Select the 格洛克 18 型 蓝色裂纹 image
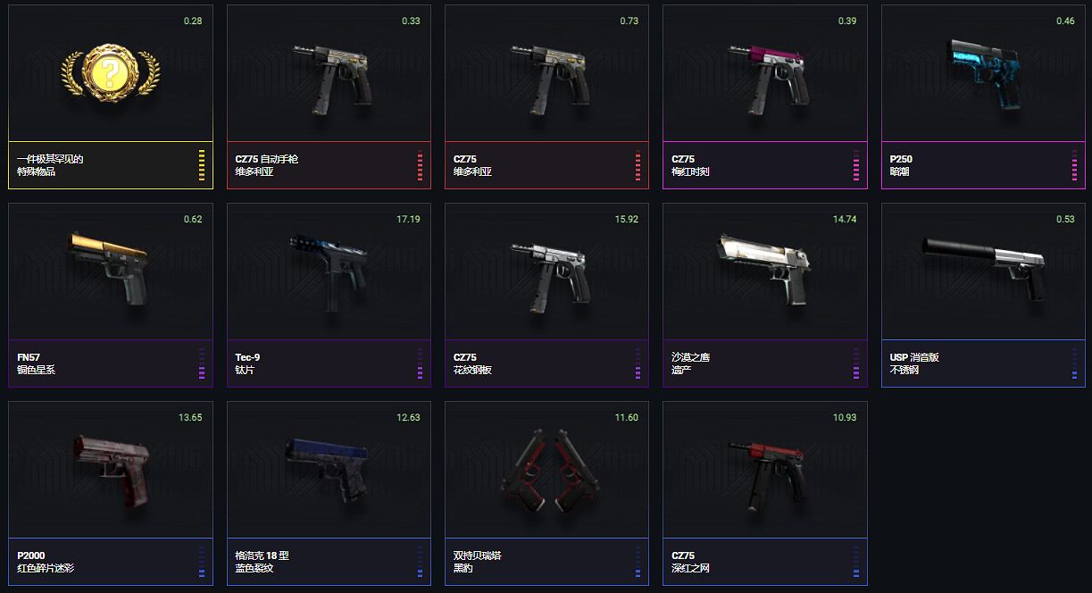1092x593 pixels. coord(329,471)
